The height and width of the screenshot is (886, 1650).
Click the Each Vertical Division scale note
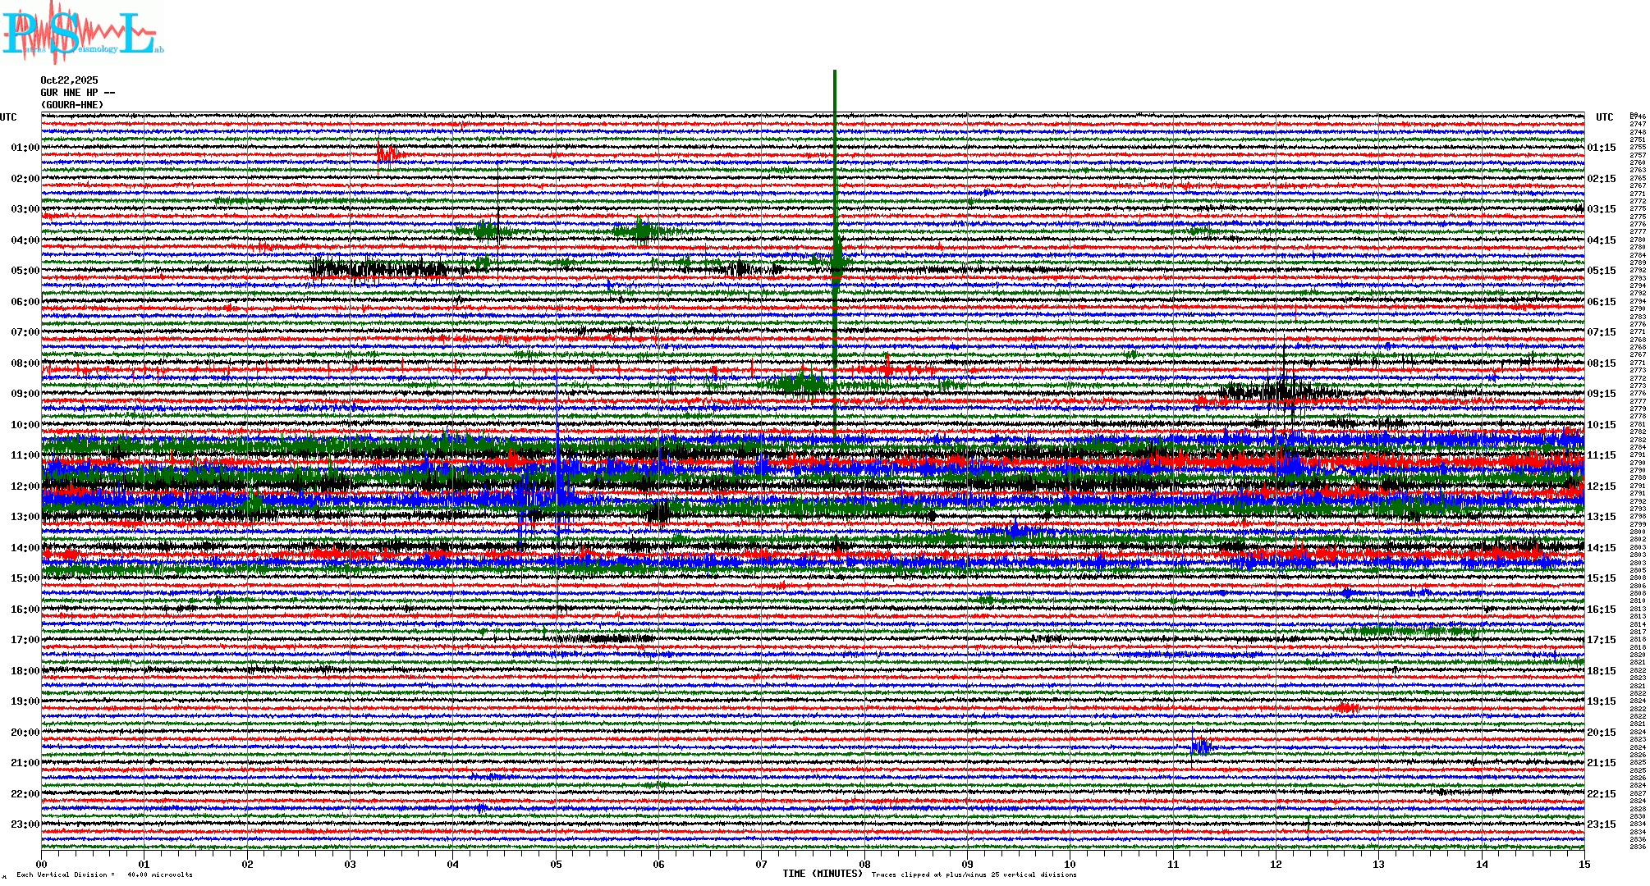[104, 875]
